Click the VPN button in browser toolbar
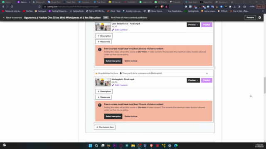This screenshot has height=149, width=266. click(252, 7)
